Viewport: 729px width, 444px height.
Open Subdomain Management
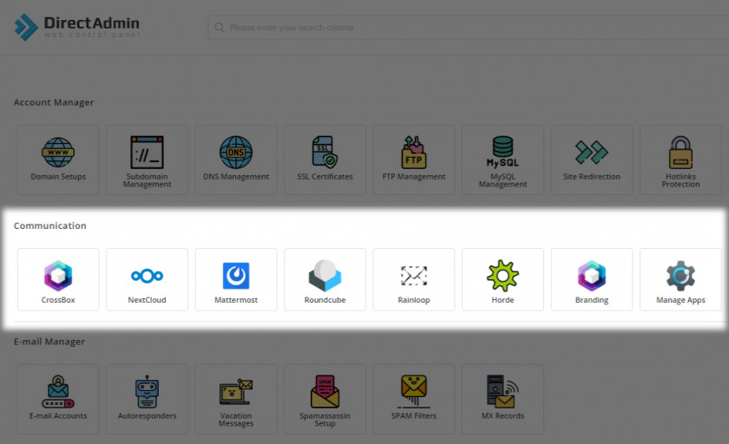point(147,160)
